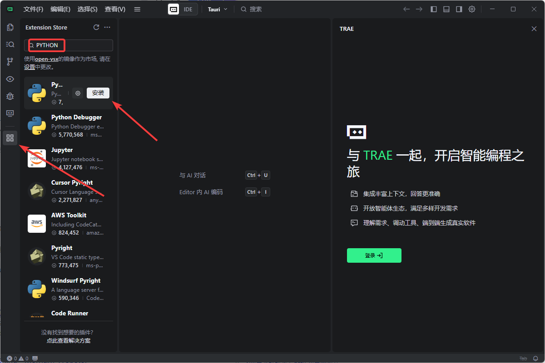Click the TRAE app logo icon
The width and height of the screenshot is (545, 363).
pyautogui.click(x=10, y=9)
